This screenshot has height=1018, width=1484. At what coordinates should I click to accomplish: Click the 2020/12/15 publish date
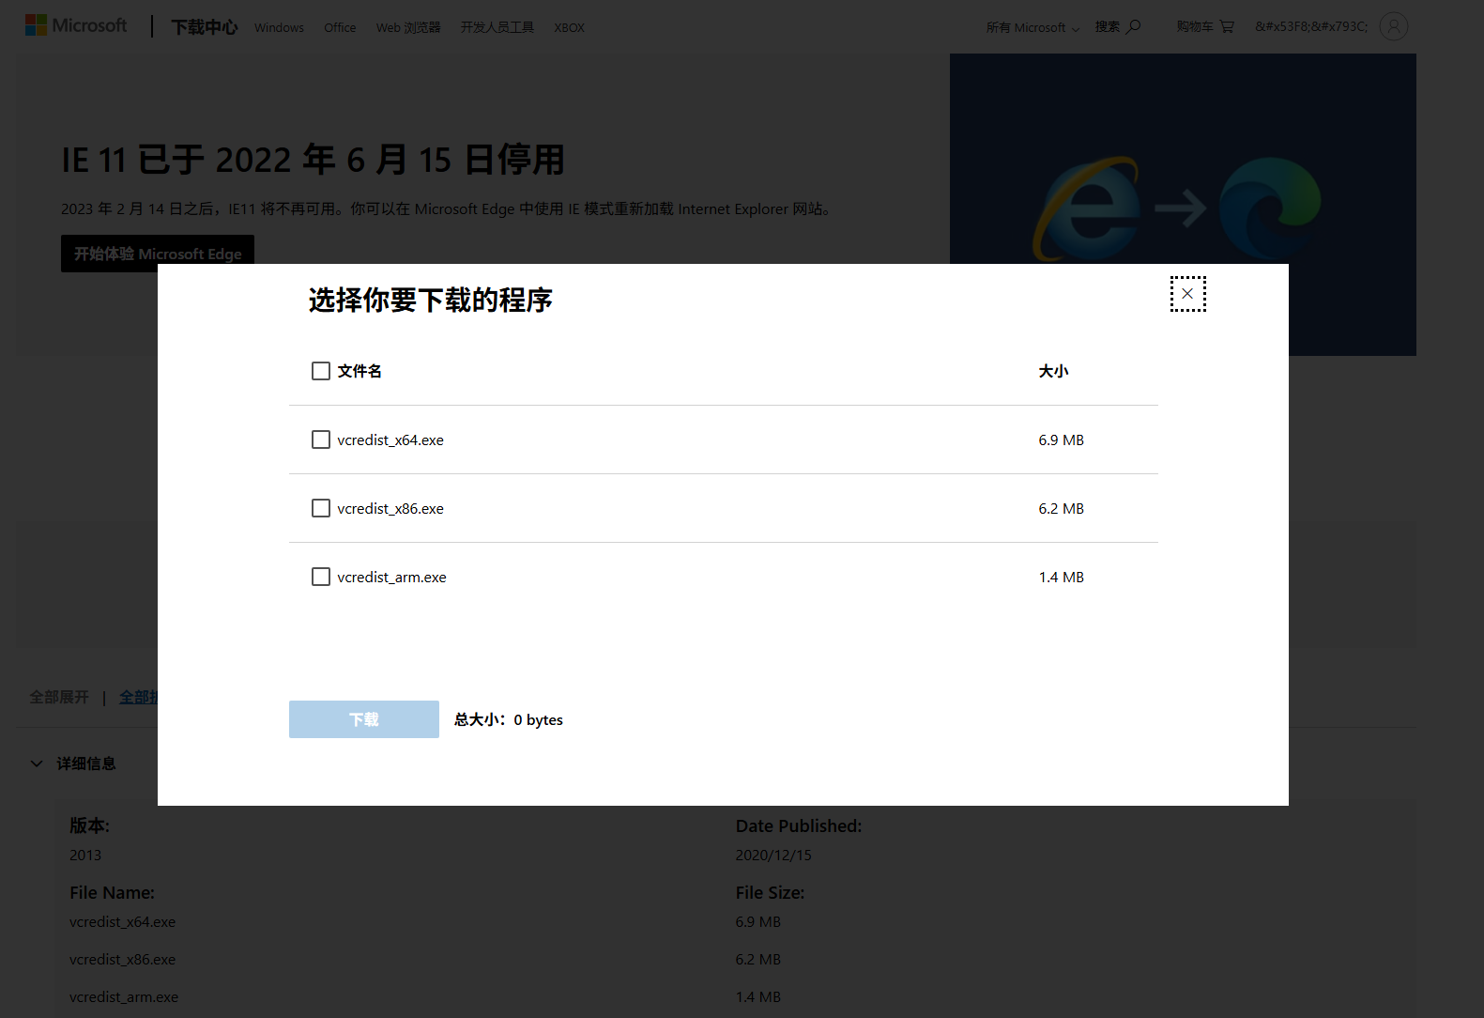[x=773, y=855]
